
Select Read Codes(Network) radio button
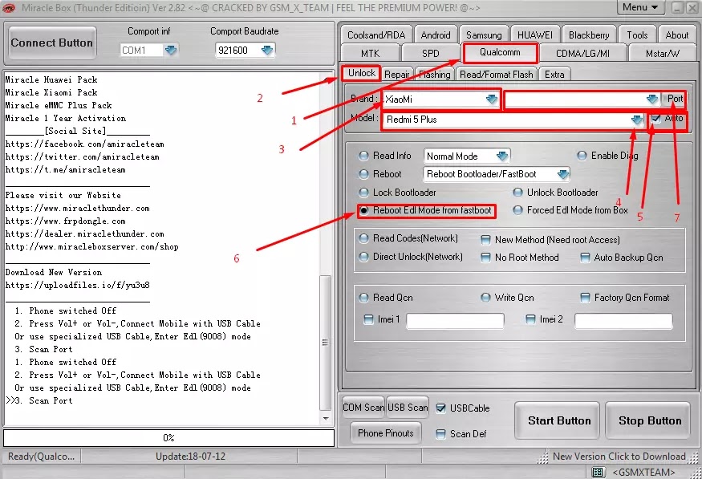coord(363,238)
